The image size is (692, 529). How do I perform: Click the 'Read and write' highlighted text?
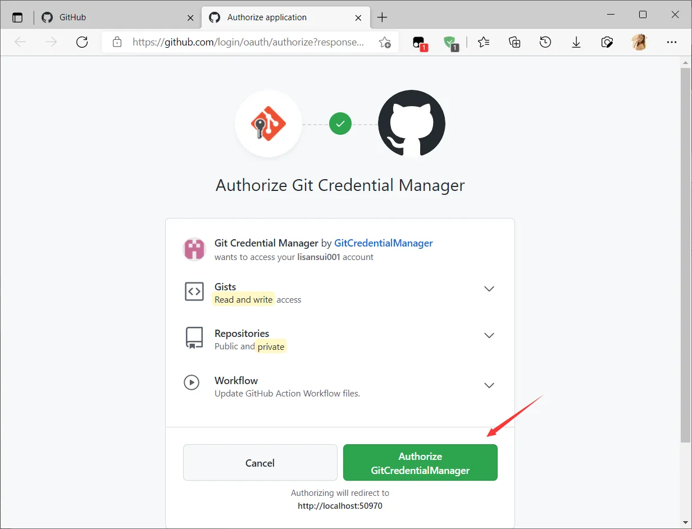coord(243,299)
